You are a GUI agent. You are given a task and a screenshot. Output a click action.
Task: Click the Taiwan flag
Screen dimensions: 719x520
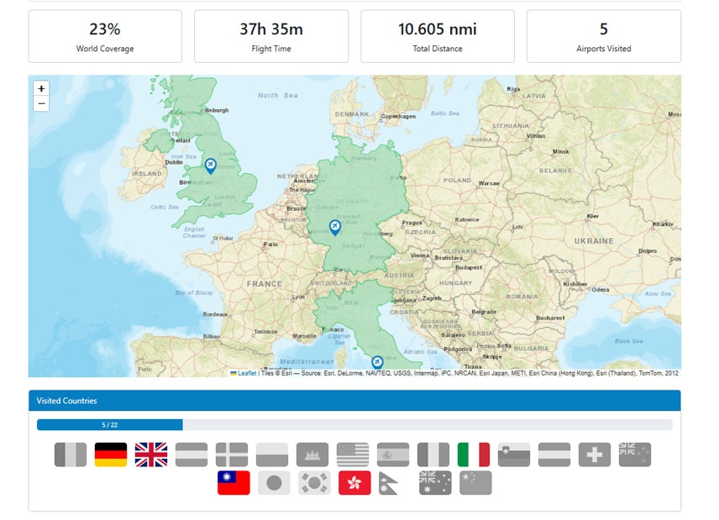(234, 483)
